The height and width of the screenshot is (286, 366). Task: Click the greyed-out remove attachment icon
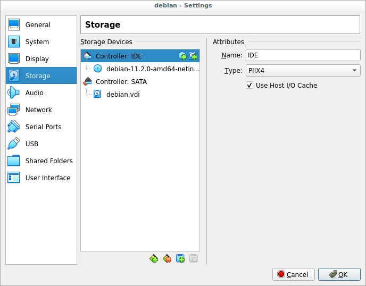coord(194,259)
